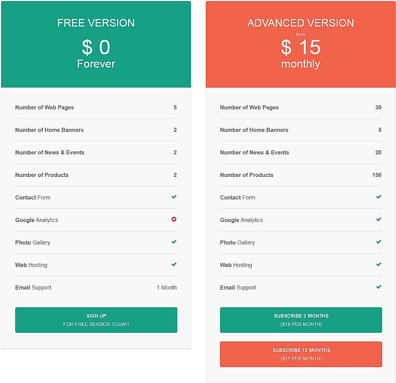Click red cross icon beside Google Analytics

click(174, 219)
